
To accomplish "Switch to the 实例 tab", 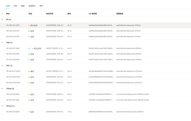I will tap(8, 6).
